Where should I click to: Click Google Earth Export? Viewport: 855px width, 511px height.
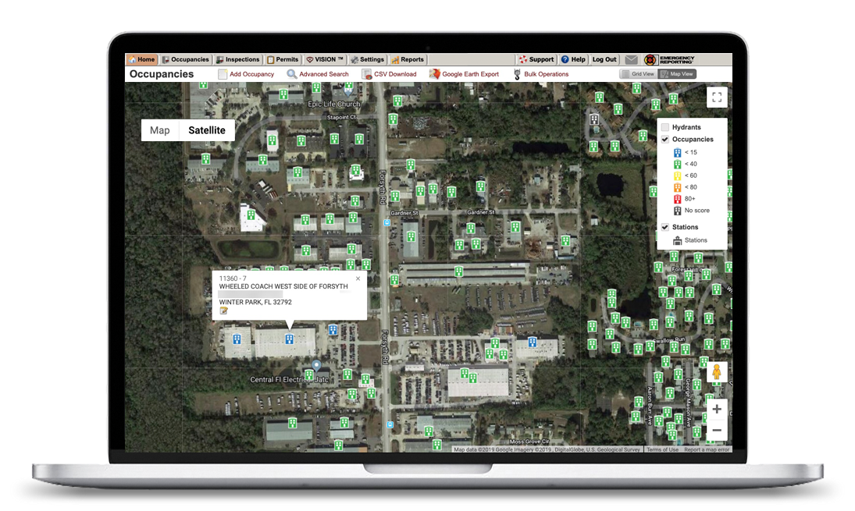click(464, 74)
